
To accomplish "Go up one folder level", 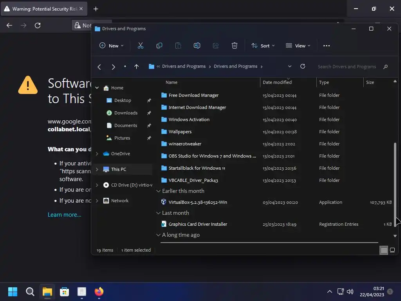I will coord(137,67).
